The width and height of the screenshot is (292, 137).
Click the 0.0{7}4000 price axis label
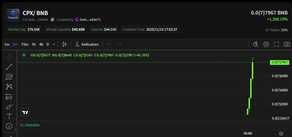(280, 90)
